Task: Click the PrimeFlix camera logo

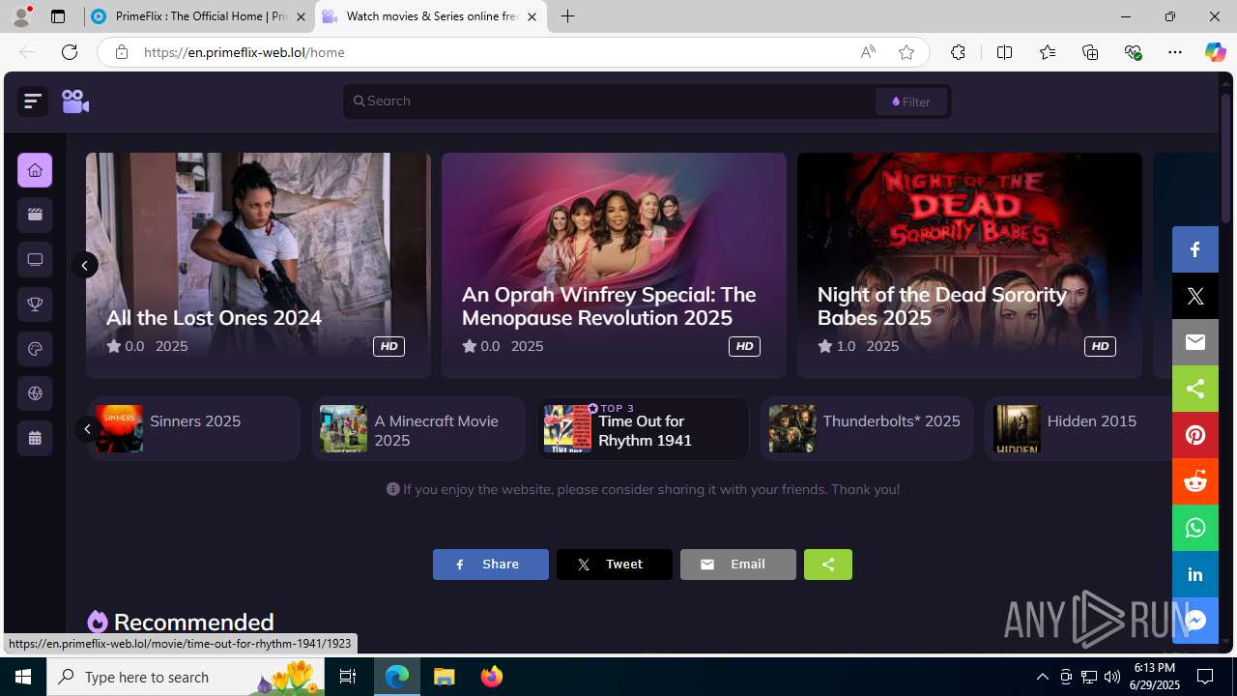Action: pyautogui.click(x=75, y=101)
